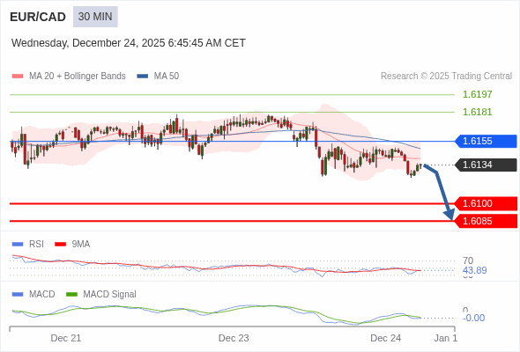This screenshot has height=352, width=520.
Task: Click the red 1.6100 support price tag
Action: [486, 203]
